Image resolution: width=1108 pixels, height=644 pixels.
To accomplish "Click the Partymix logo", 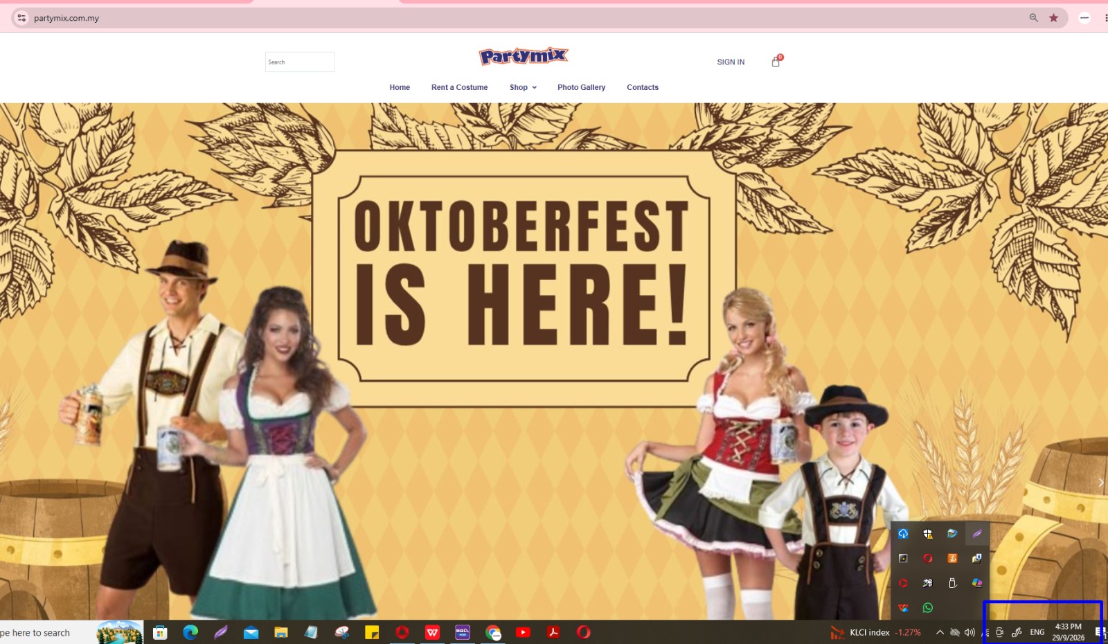I will tap(524, 56).
